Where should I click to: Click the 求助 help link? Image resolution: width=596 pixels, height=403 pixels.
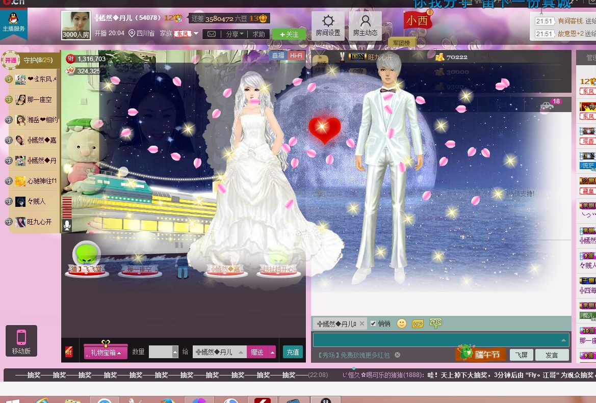click(259, 34)
